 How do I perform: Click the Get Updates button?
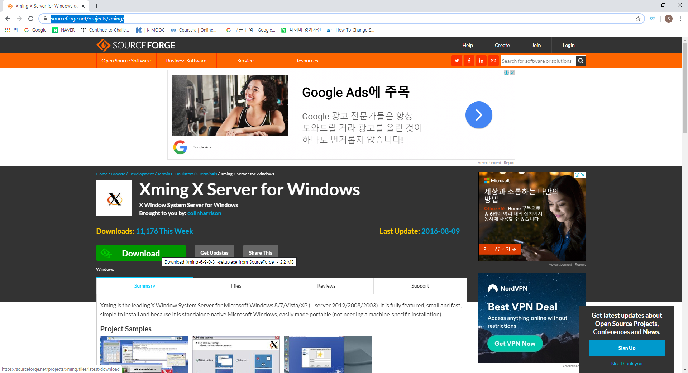click(214, 253)
